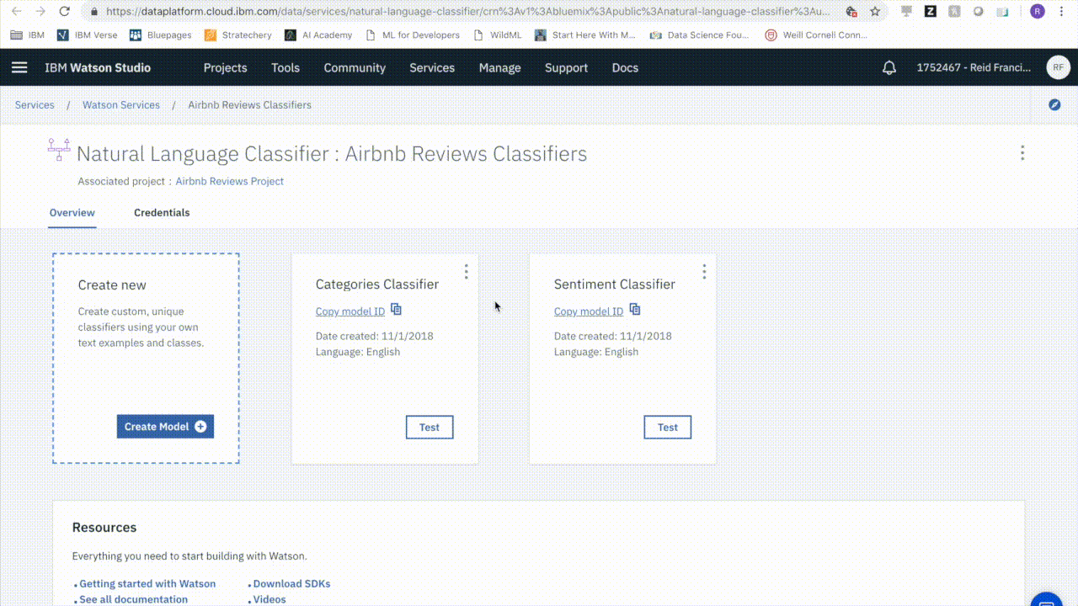The height and width of the screenshot is (606, 1078).
Task: Copy the Sentiment Classifier model ID icon
Action: pyautogui.click(x=635, y=310)
